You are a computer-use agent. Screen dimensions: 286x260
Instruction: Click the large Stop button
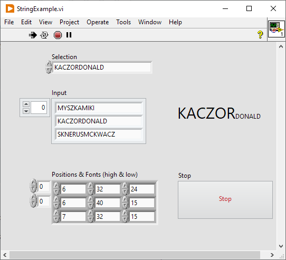click(x=225, y=200)
